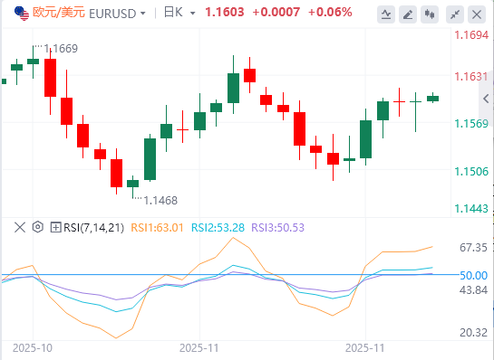Switch chart type with candlestick icon
The width and height of the screenshot is (494, 360).
(x=430, y=14)
